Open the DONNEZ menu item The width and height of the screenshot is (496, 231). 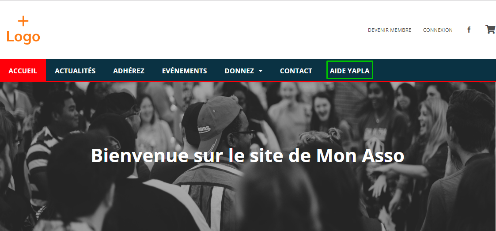[239, 71]
